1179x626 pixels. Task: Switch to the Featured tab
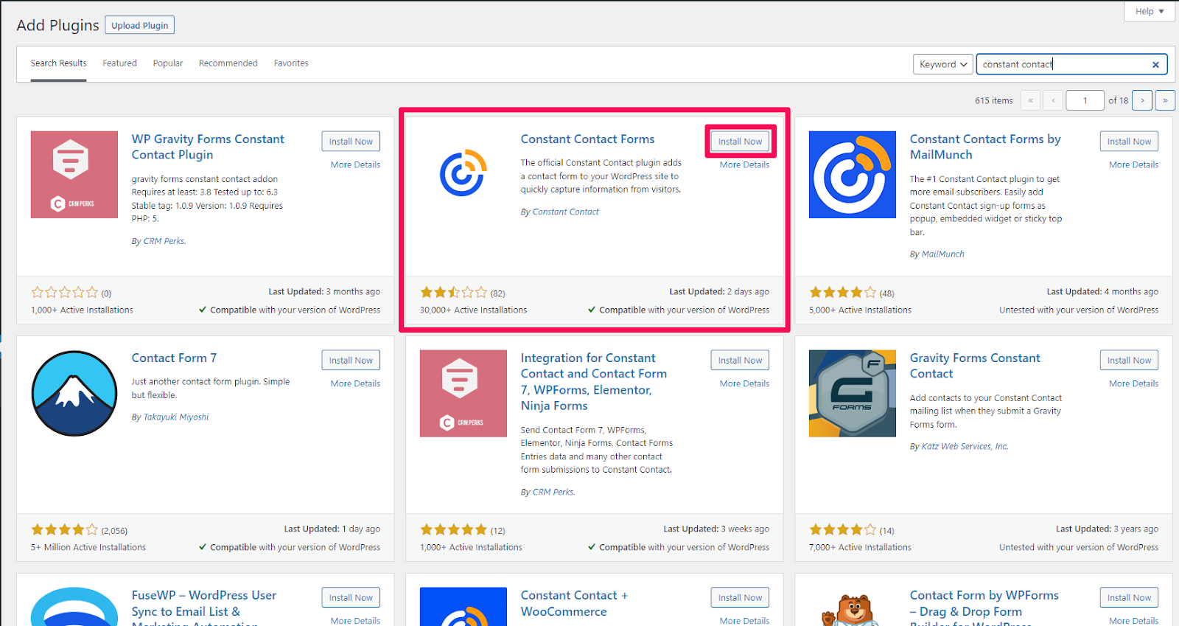119,63
